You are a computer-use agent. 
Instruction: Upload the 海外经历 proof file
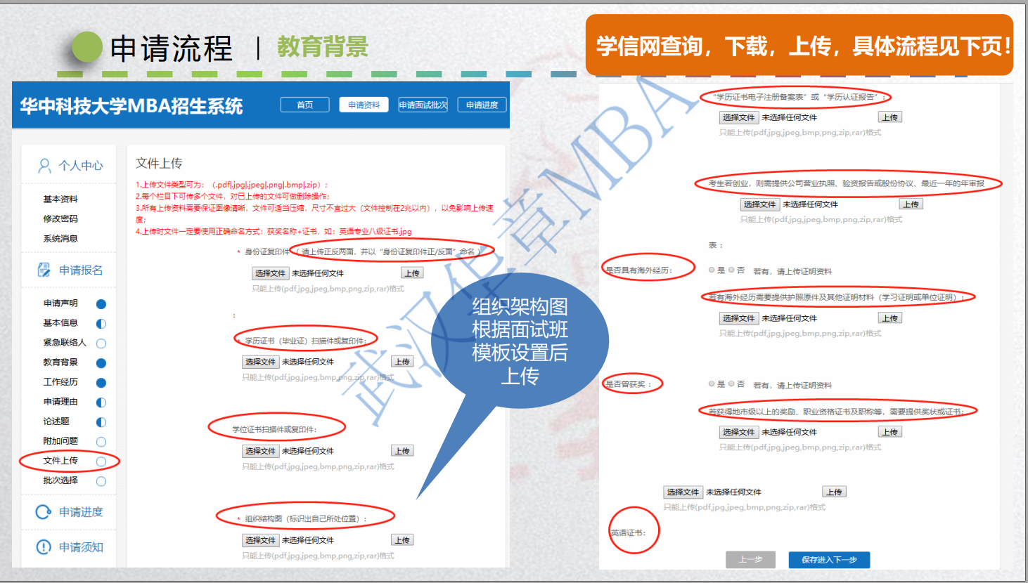(890, 318)
